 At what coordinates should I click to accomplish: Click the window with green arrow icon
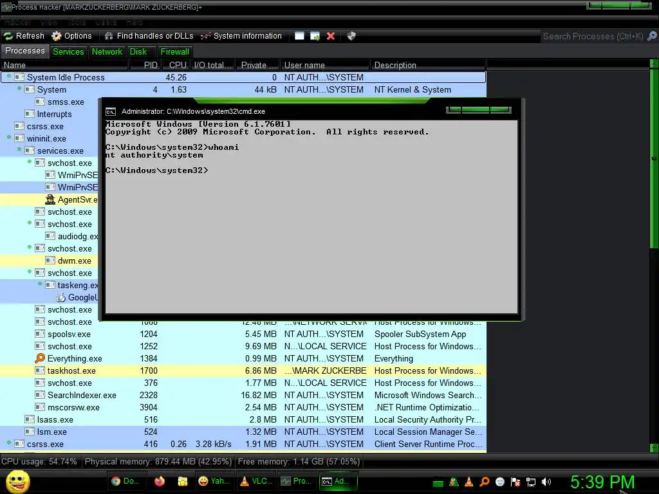pyautogui.click(x=315, y=36)
